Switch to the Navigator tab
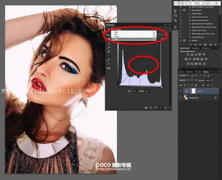The height and width of the screenshot is (180, 222). (x=196, y=48)
